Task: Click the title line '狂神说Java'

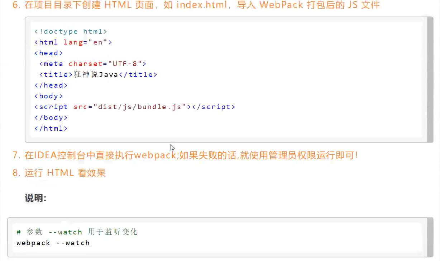Action: point(98,75)
